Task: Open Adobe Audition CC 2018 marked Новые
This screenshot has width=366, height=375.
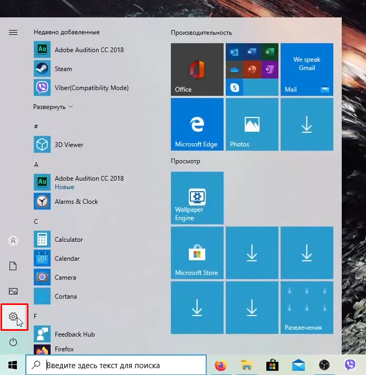Action: [79, 182]
